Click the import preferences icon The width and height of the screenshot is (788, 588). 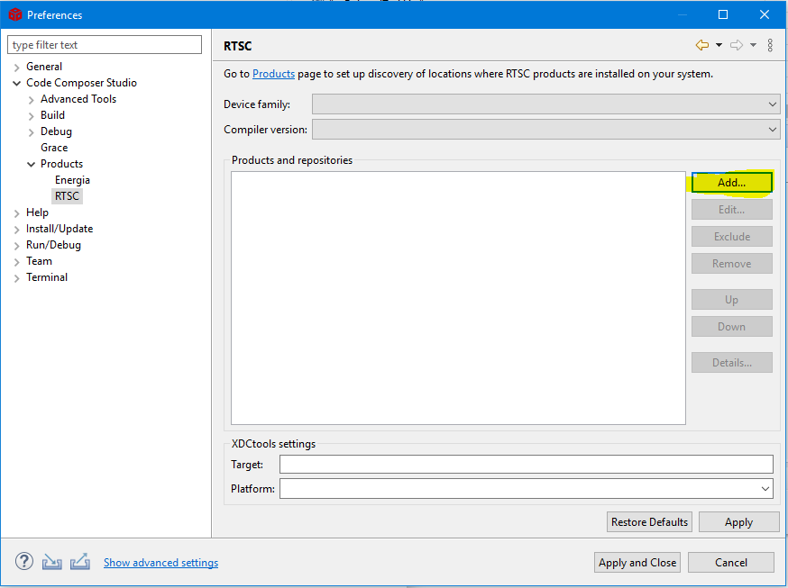tap(51, 562)
